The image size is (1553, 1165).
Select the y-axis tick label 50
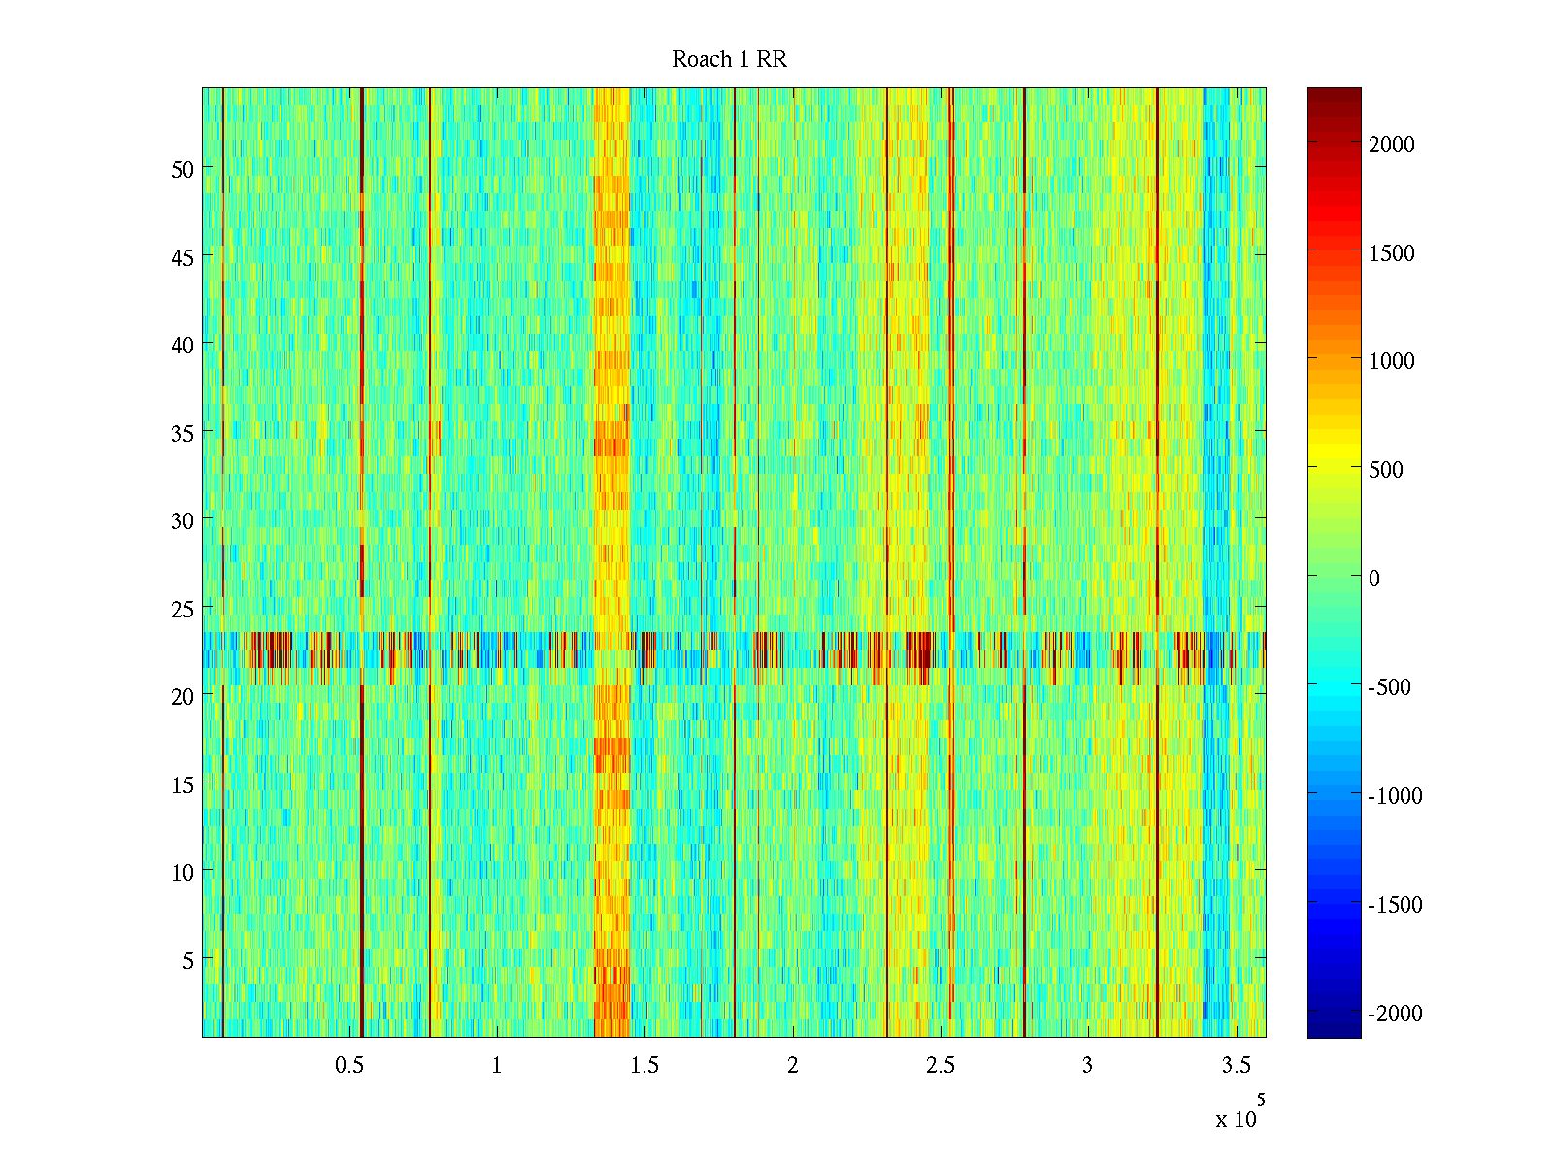tap(182, 170)
